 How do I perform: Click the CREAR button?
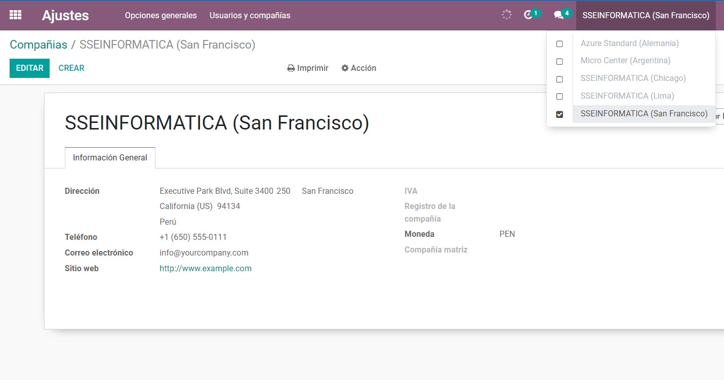point(71,68)
